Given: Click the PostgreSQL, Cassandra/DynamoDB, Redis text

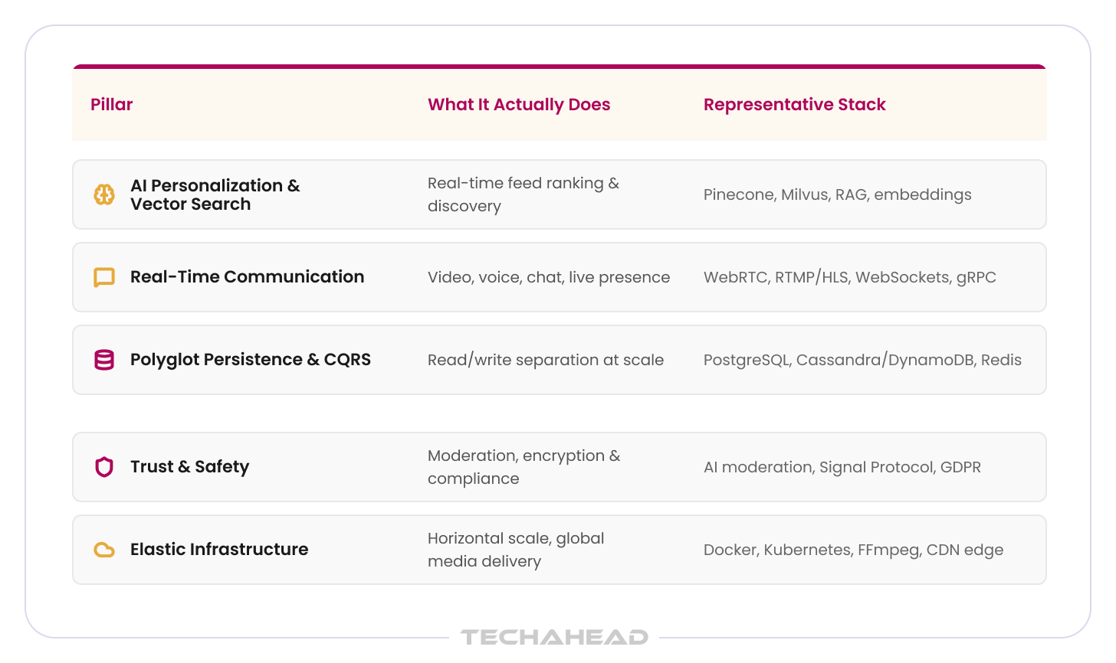Looking at the screenshot, I should coord(862,360).
